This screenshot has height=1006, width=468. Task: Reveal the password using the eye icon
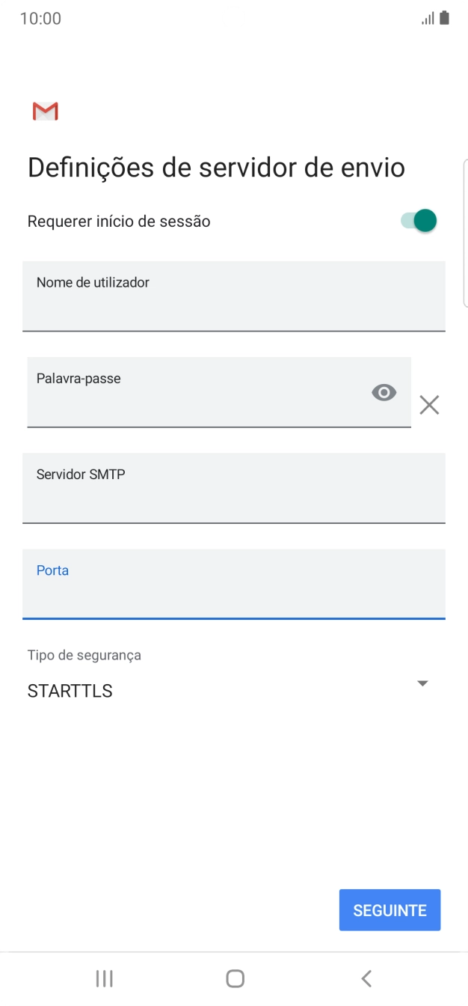384,392
